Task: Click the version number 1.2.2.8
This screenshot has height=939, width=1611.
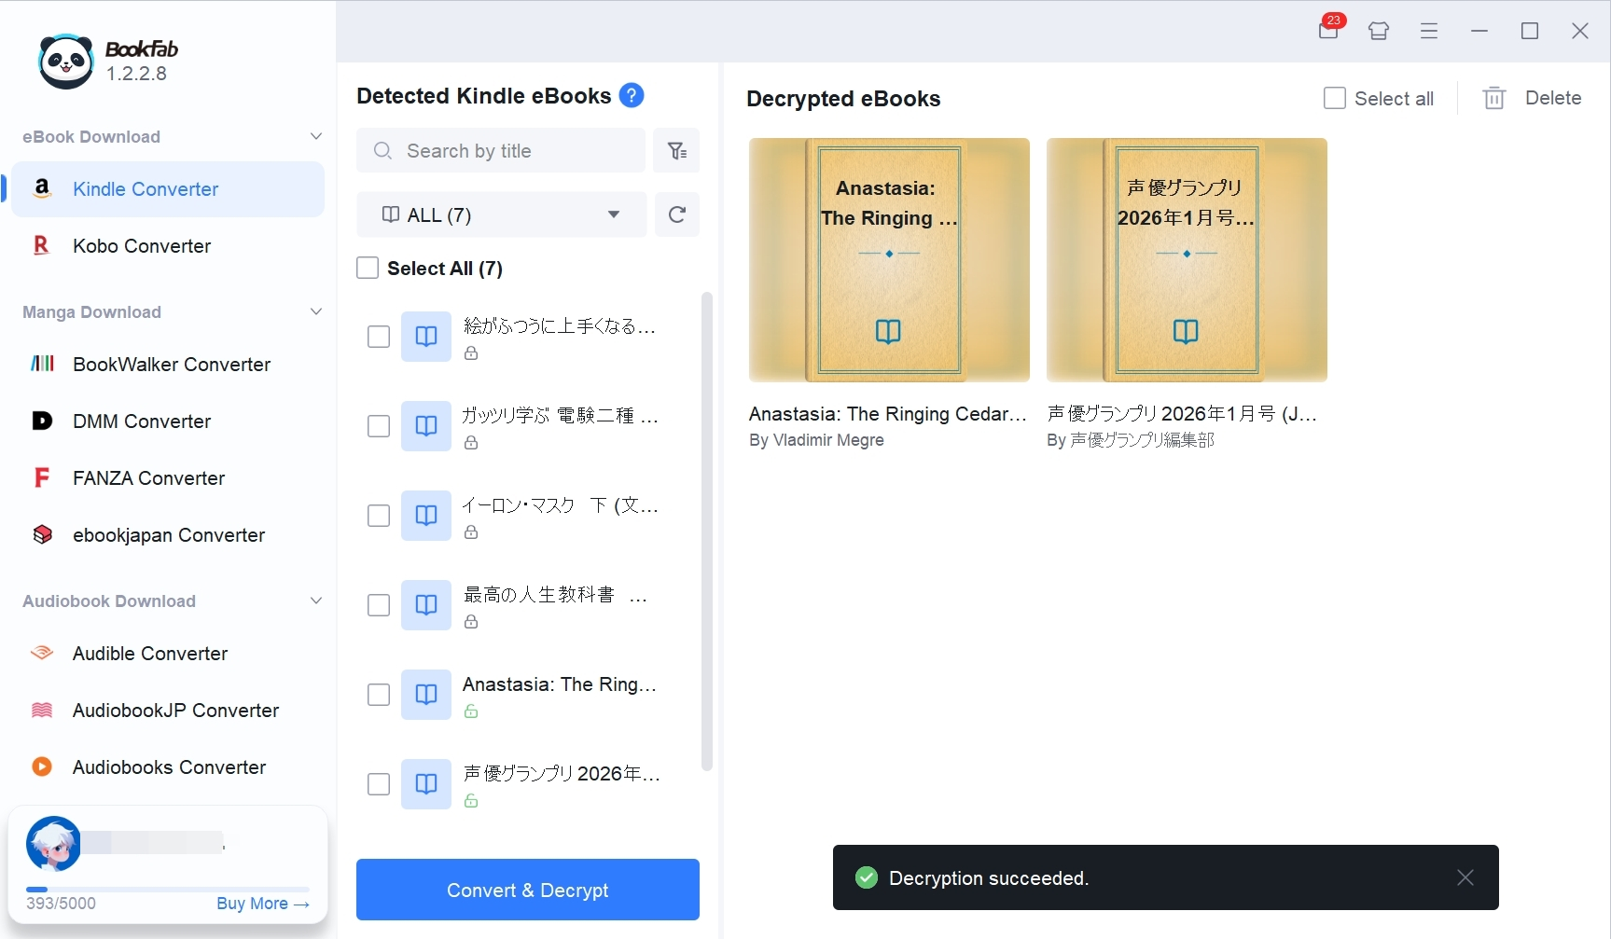Action: click(136, 74)
